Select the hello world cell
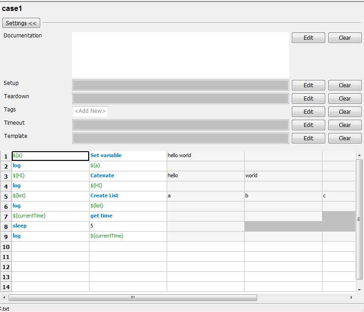Viewport: 364px width, 312px height. point(206,156)
